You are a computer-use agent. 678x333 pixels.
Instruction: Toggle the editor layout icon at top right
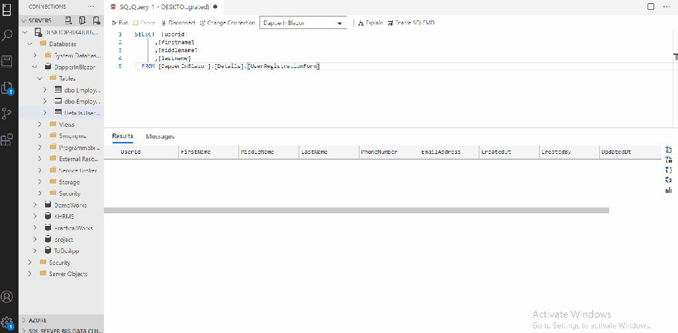[x=650, y=7]
